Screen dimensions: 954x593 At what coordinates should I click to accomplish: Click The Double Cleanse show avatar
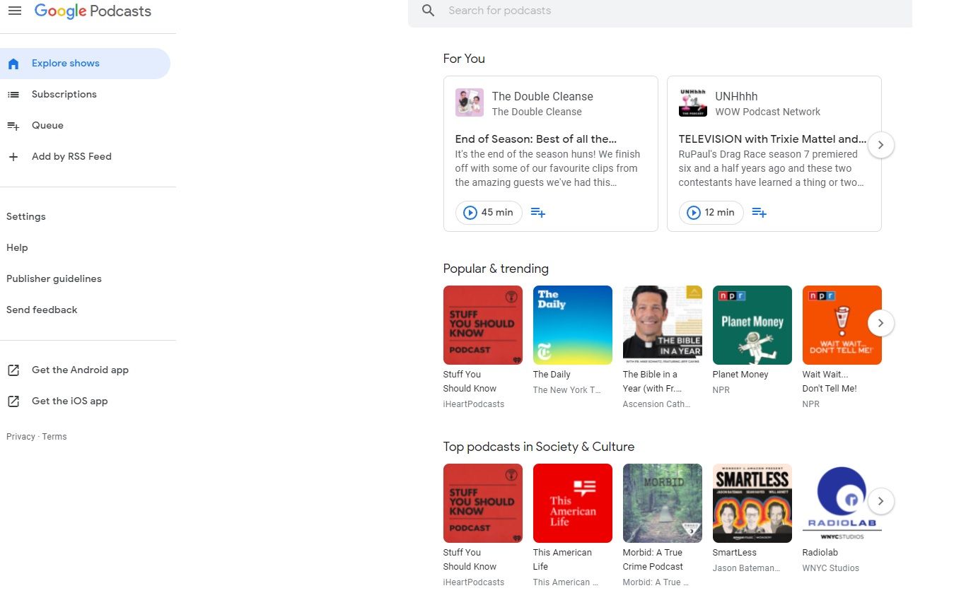point(470,102)
